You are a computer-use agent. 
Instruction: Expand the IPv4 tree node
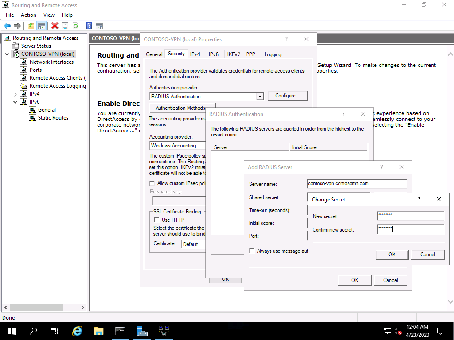click(x=15, y=94)
